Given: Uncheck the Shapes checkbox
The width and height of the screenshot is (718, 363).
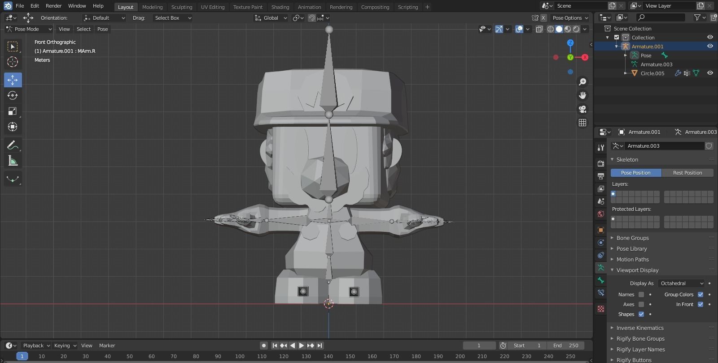Looking at the screenshot, I should coord(641,314).
